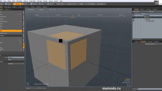Image resolution: width=162 pixels, height=91 pixels.
Task: Toggle visibility of the Camera item
Action: pyautogui.click(x=134, y=19)
